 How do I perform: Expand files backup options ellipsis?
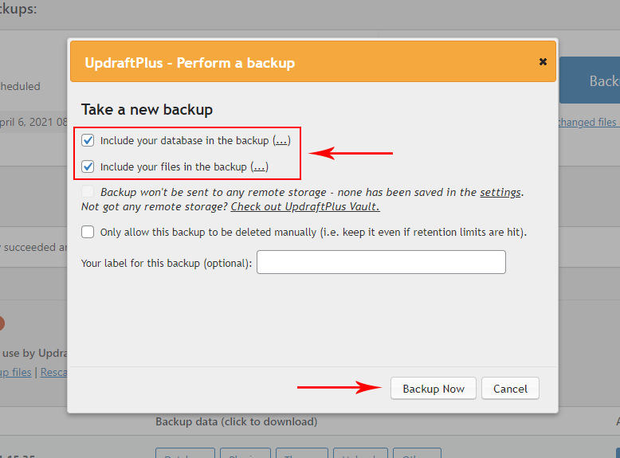[x=260, y=167]
